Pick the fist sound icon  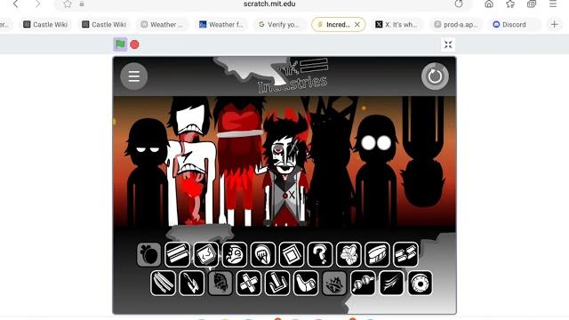point(263,254)
